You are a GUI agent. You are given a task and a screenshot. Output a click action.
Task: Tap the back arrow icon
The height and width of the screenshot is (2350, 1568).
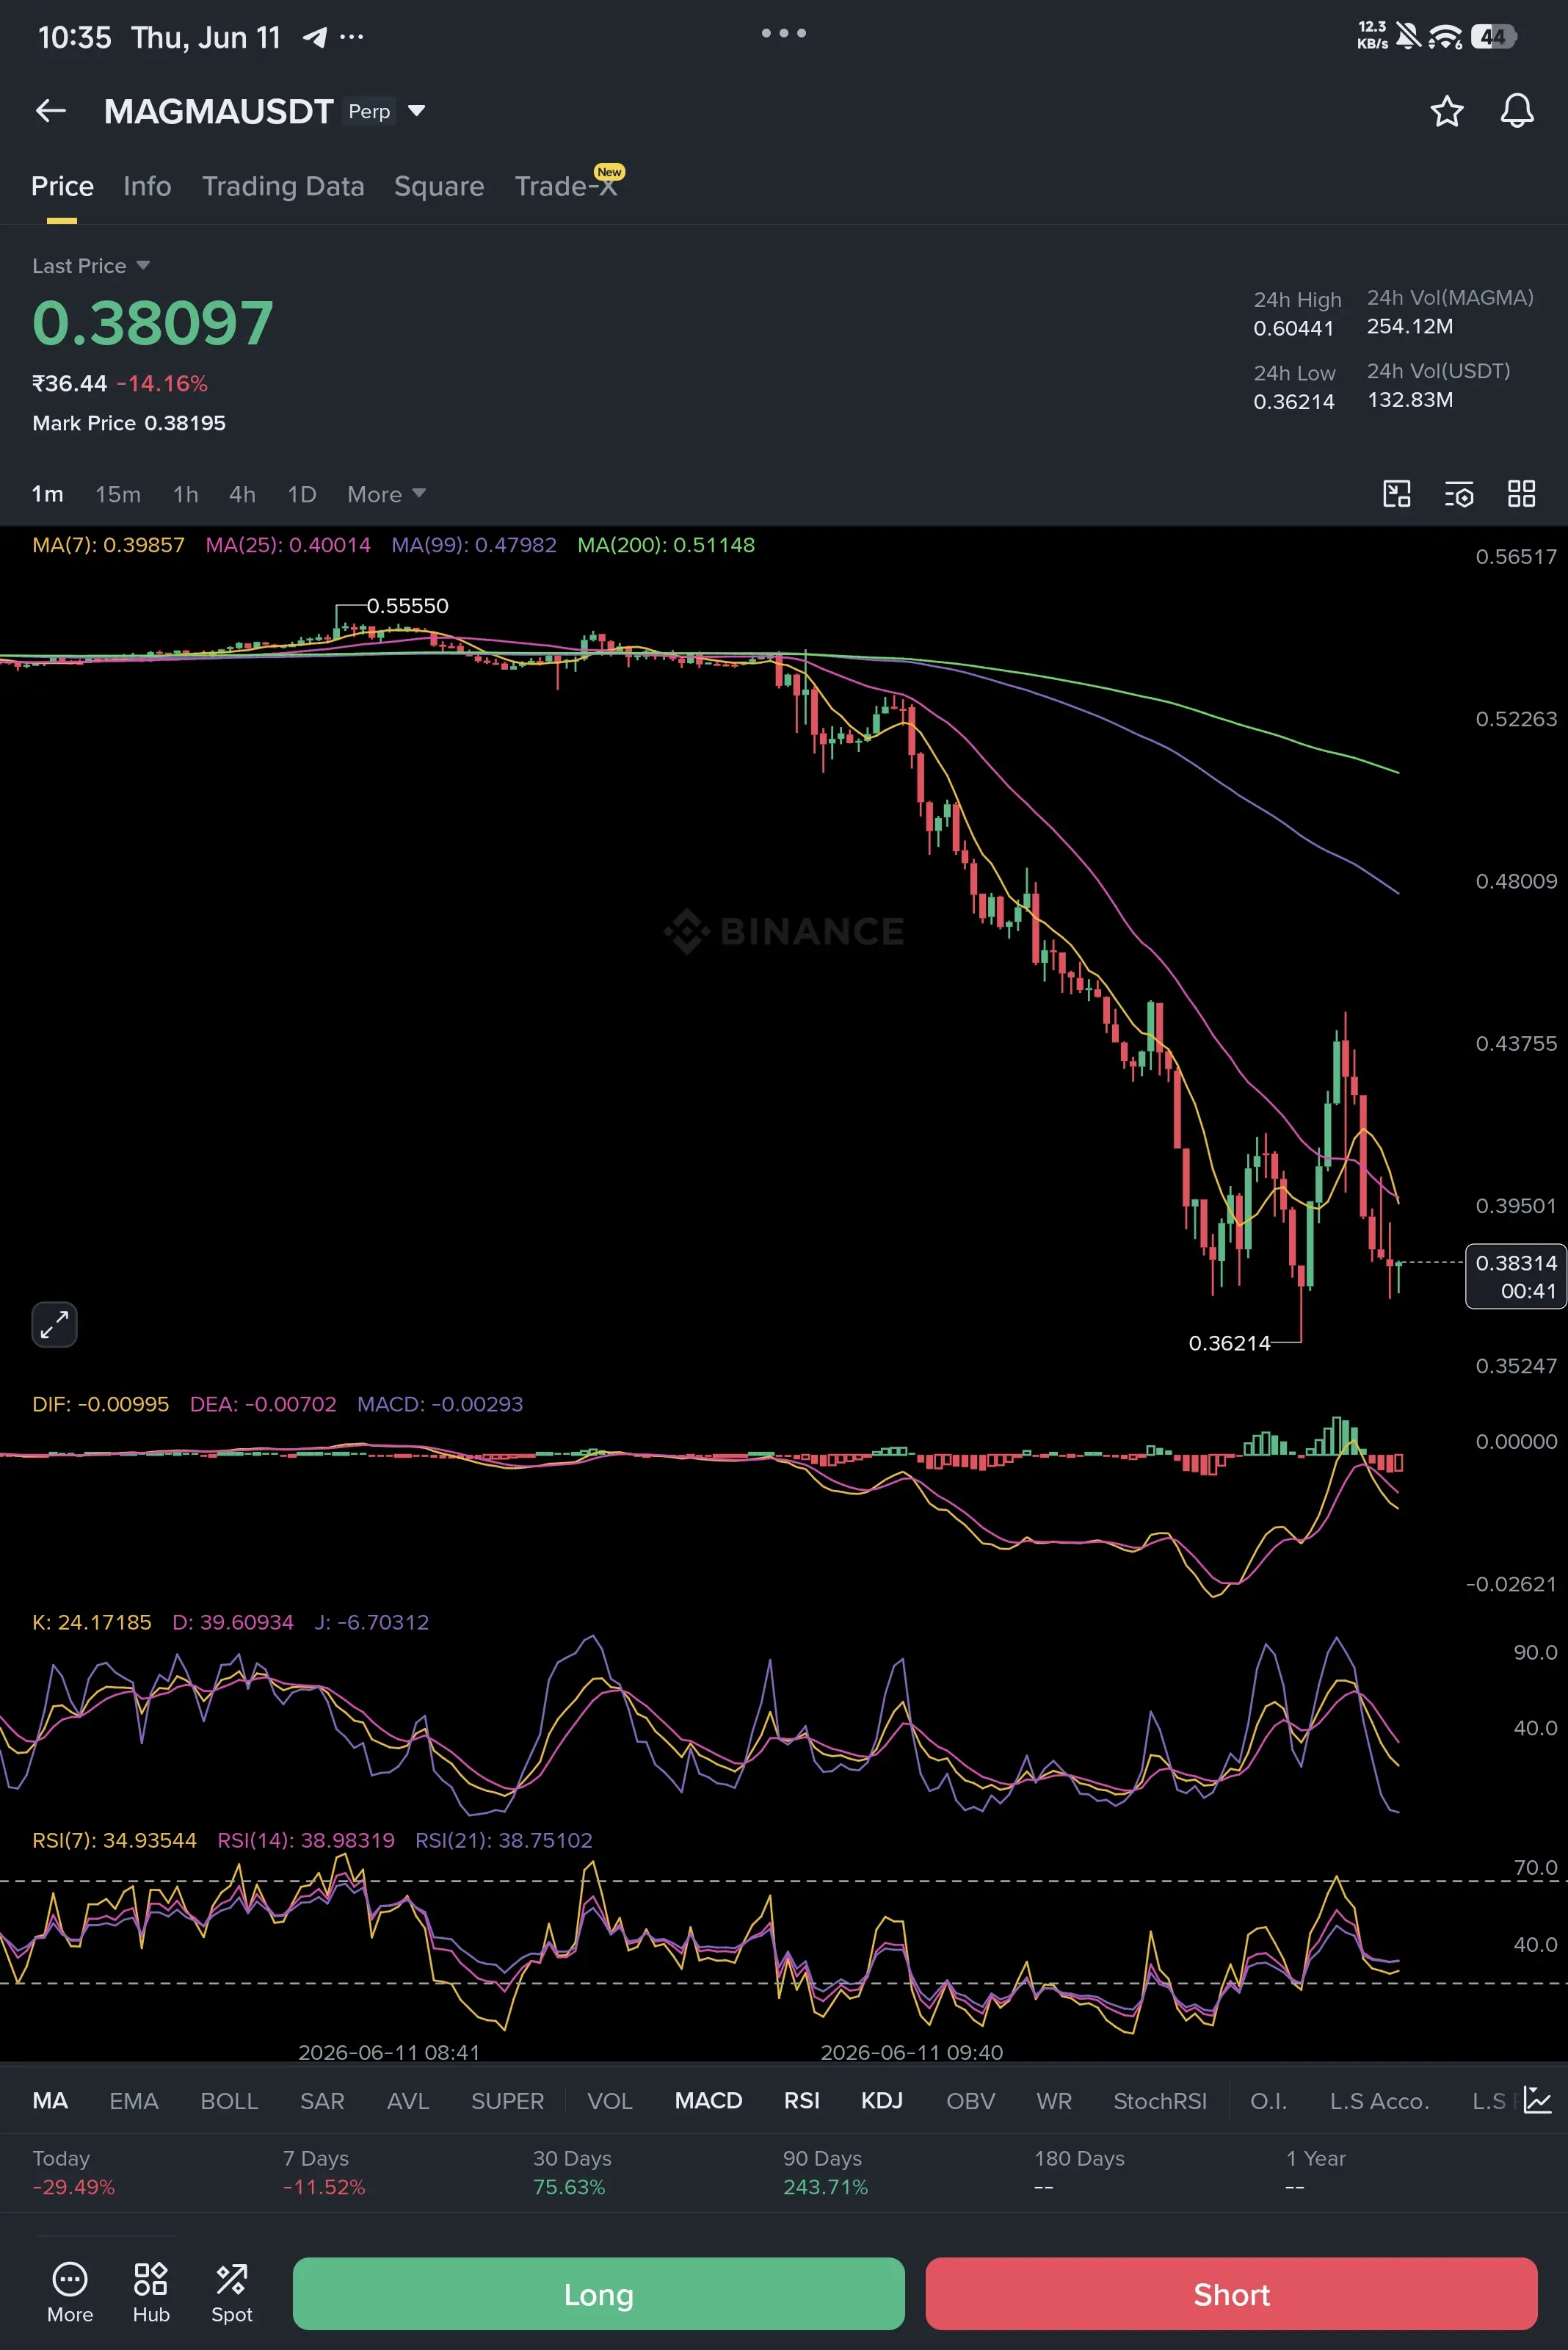(50, 111)
